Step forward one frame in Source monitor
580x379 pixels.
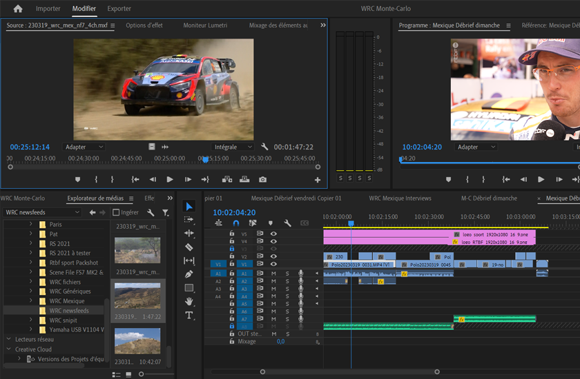(188, 179)
